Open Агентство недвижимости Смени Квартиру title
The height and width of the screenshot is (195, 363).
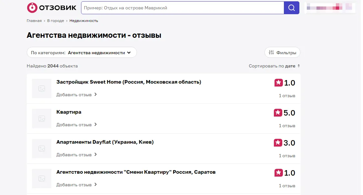point(136,172)
